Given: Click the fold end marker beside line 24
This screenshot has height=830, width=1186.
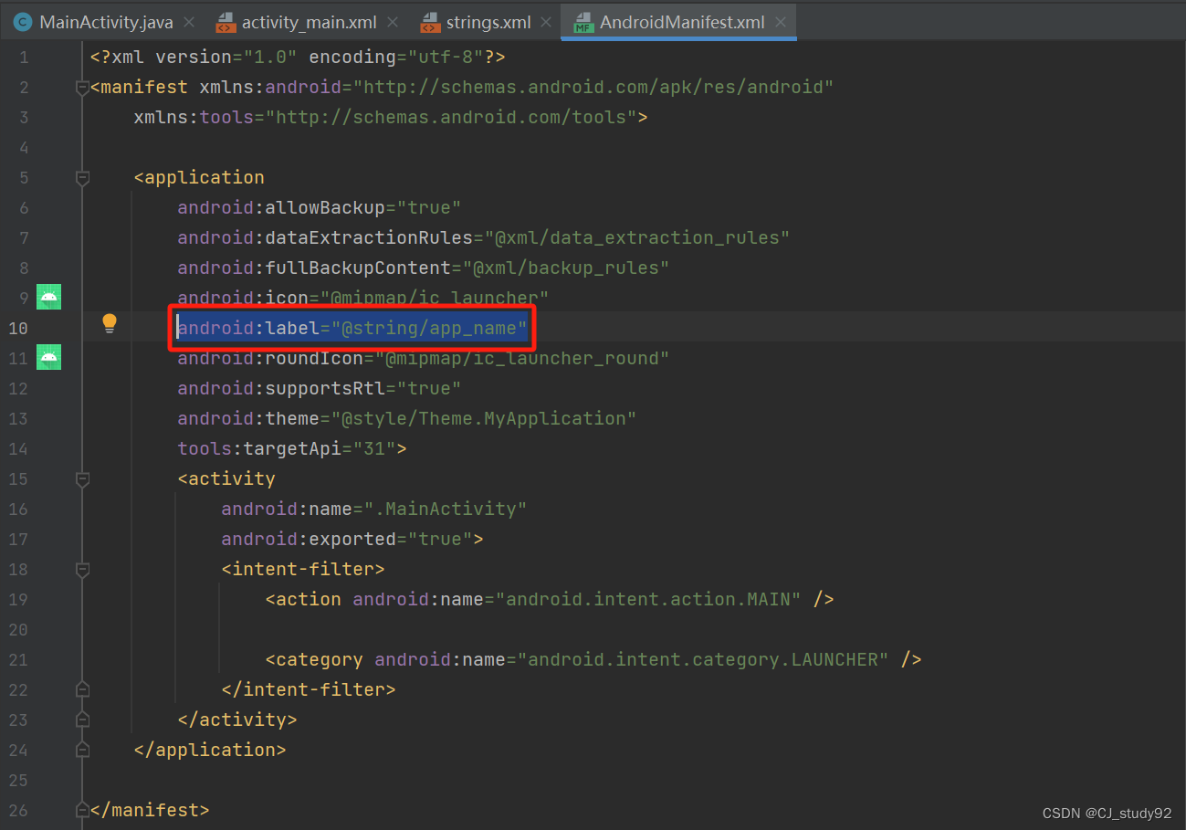Looking at the screenshot, I should coord(81,750).
